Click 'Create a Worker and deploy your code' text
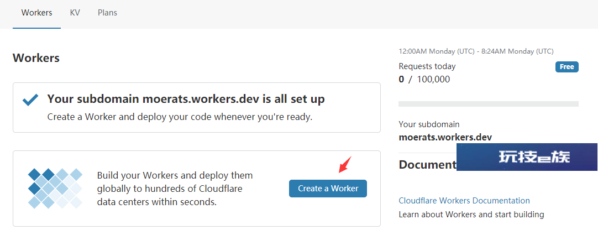 (x=180, y=117)
